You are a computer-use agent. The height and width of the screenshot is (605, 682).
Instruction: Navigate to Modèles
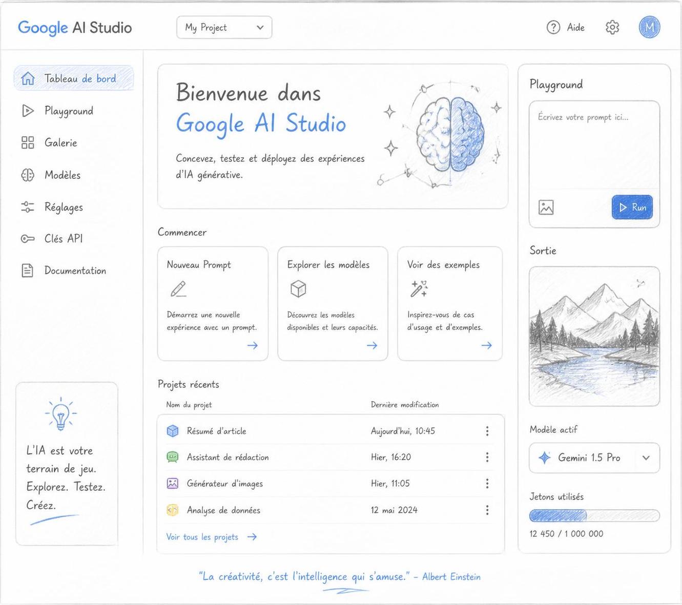pyautogui.click(x=63, y=175)
